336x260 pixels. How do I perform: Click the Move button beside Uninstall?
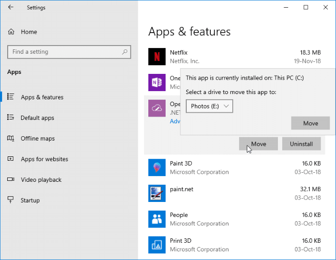258,144
